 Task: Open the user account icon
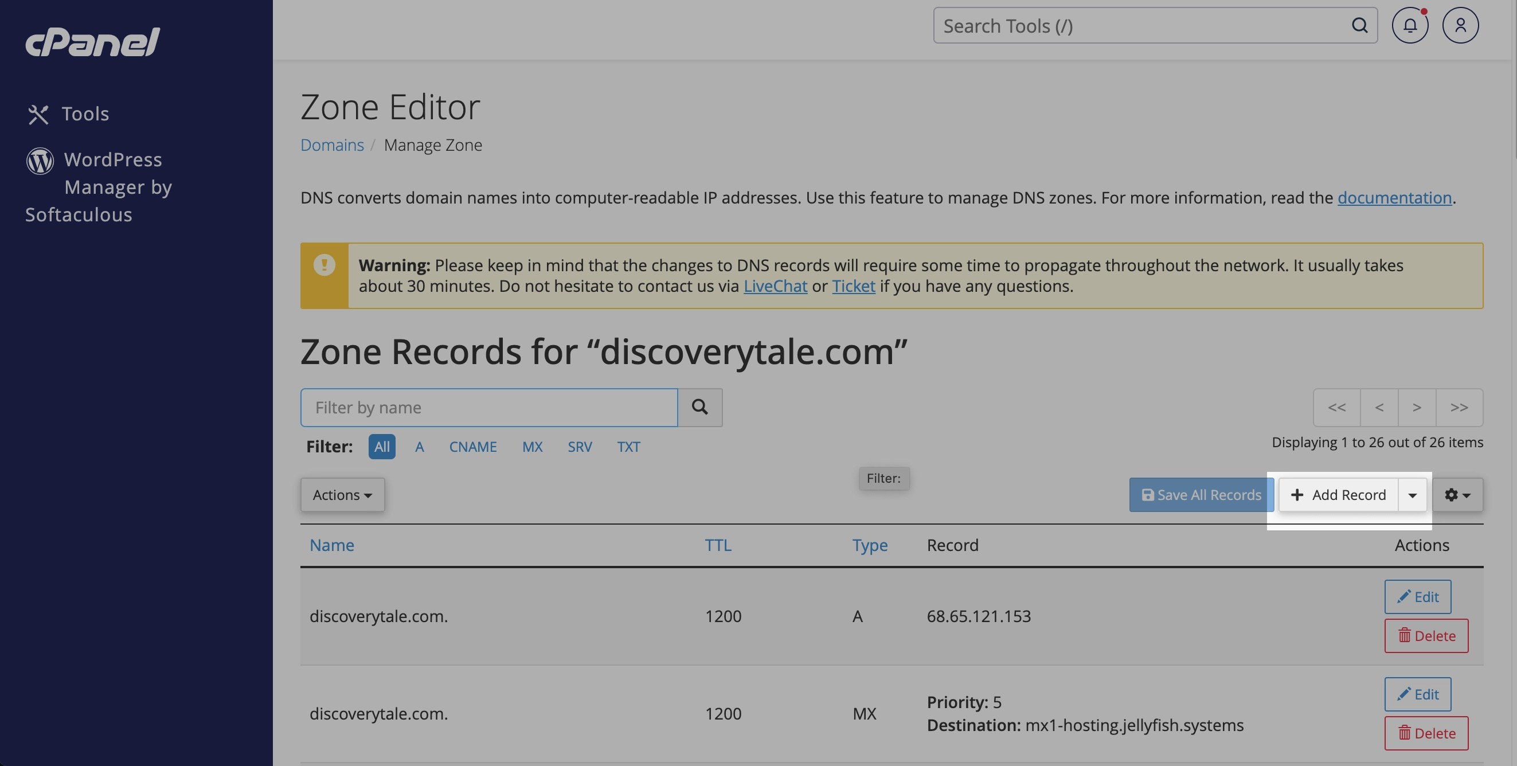point(1460,26)
